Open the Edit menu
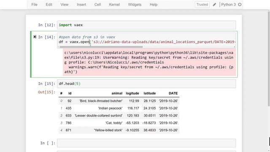The height and width of the screenshot is (152, 270). point(49,5)
